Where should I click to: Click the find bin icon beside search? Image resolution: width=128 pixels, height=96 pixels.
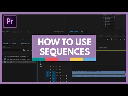[24, 50]
